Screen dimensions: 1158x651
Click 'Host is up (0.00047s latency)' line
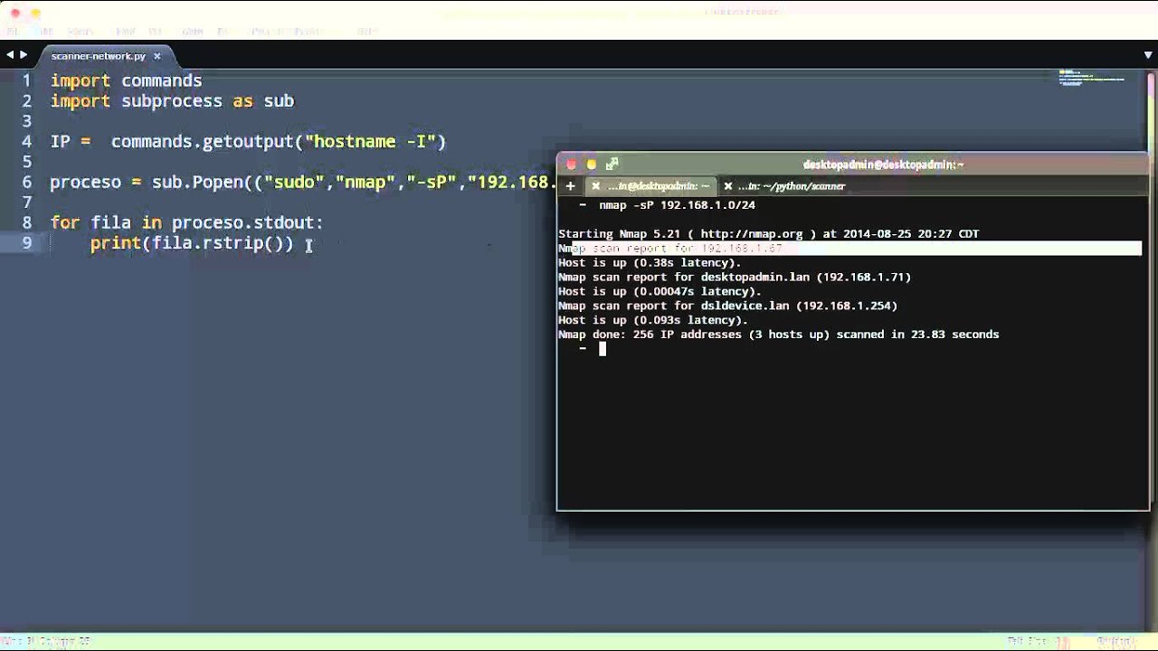[660, 291]
